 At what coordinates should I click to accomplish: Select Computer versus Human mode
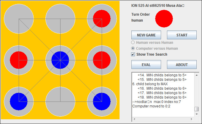point(155,48)
